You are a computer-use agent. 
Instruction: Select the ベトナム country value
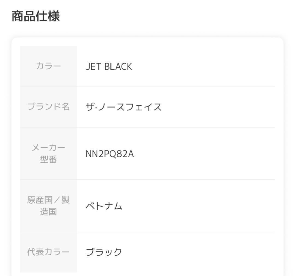point(104,206)
